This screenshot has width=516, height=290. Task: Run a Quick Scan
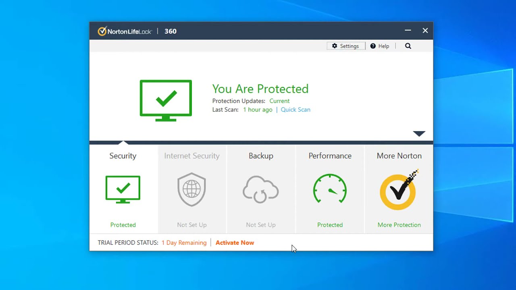click(x=295, y=110)
